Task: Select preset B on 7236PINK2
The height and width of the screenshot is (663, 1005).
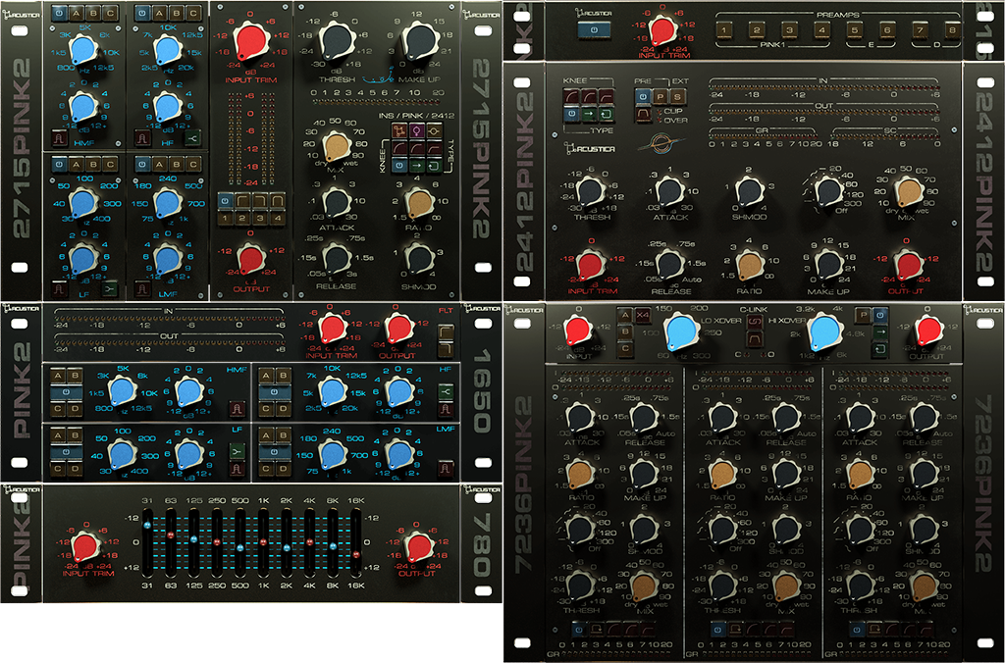Action: point(625,331)
